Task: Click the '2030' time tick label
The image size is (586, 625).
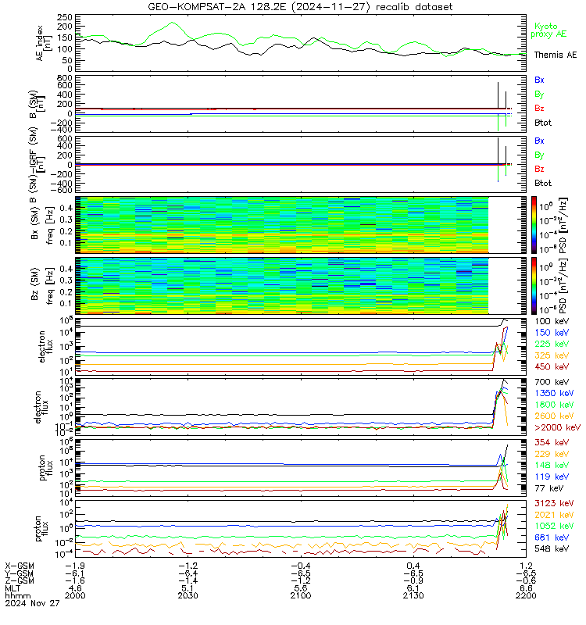Action: pyautogui.click(x=188, y=595)
